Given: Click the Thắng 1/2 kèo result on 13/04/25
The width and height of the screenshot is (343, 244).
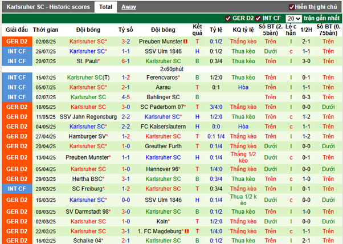Looking at the screenshot, I should click(243, 157).
